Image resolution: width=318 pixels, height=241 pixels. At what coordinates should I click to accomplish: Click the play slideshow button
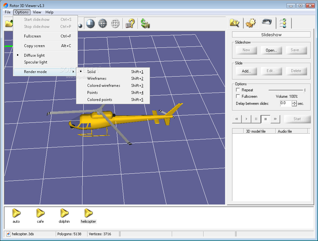[x=247, y=119]
